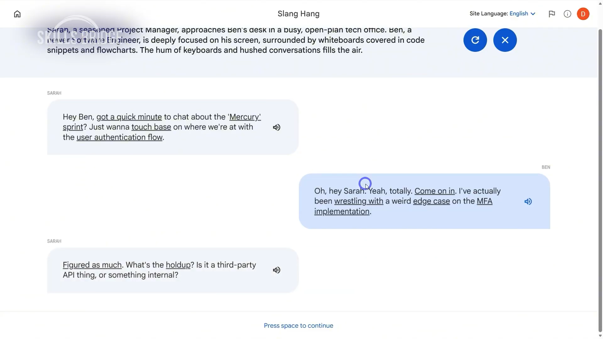The width and height of the screenshot is (603, 339).
Task: Click the 'Come on in' phrase
Action: (434, 191)
